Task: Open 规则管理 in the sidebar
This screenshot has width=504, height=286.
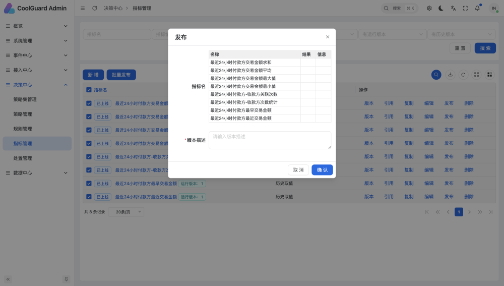Action: 23,129
